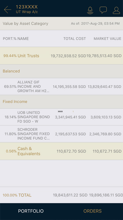Open the notification bell icon
This screenshot has height=220, width=123.
[x=90, y=10]
